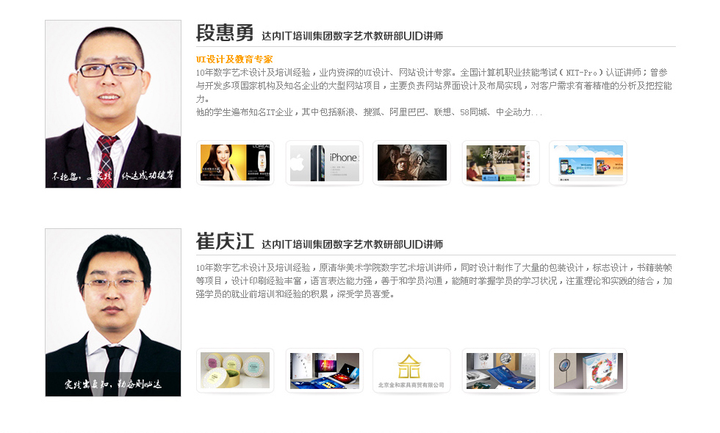View the blue print materials thumbnail
Screen dimensions: 720x433
coord(501,371)
